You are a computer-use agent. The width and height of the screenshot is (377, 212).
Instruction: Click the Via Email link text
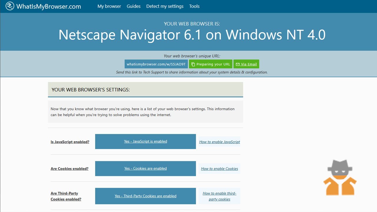(249, 64)
